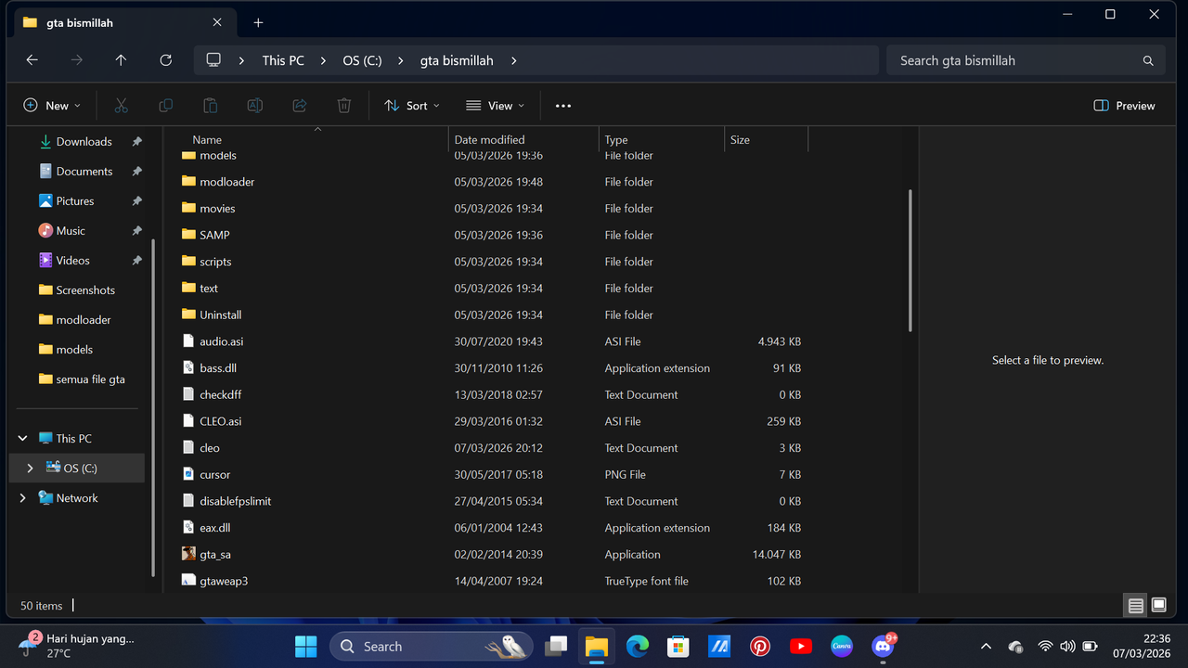1188x668 pixels.
Task: Open the New dropdown menu
Action: click(x=52, y=106)
